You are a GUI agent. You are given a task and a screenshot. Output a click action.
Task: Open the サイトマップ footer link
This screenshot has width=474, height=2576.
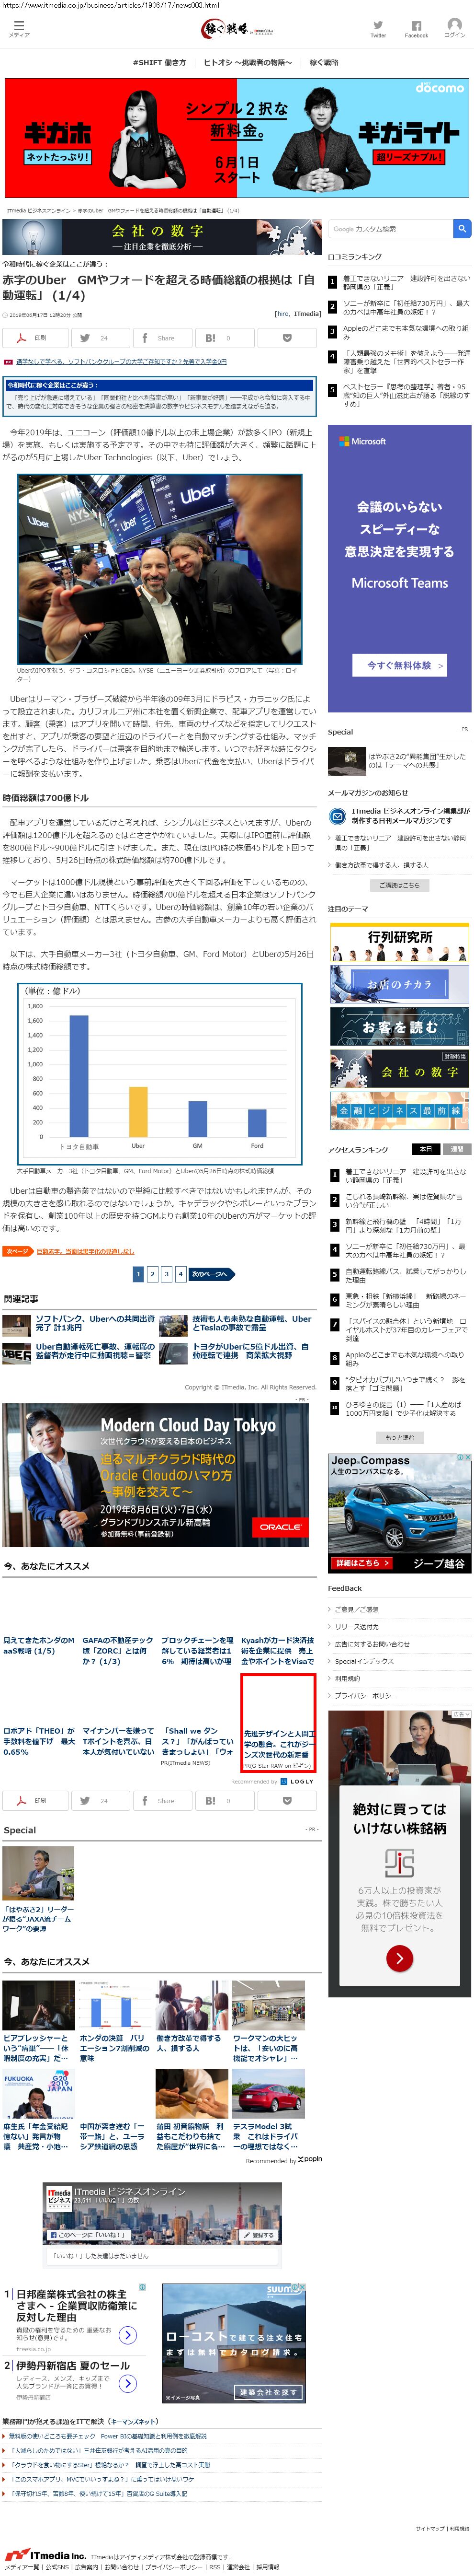[429, 2528]
